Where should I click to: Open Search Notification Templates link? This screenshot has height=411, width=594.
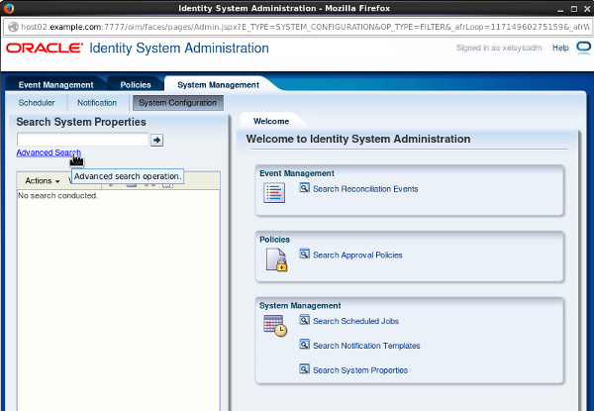366,346
